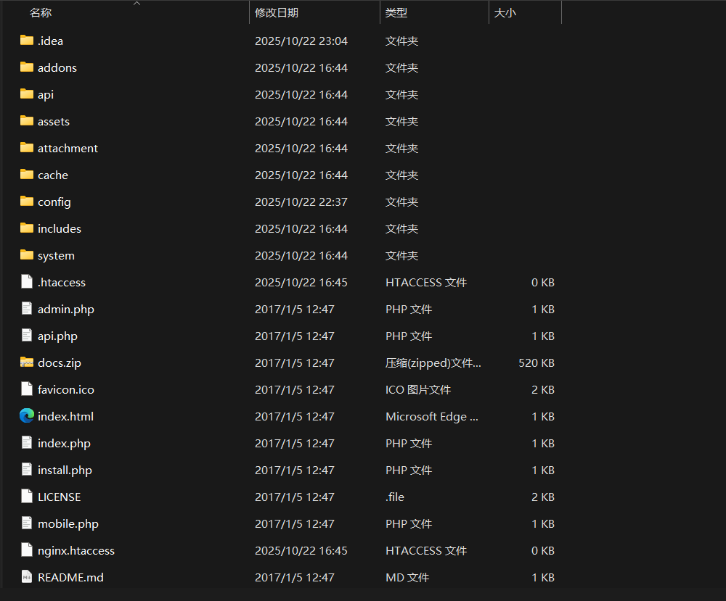Select the install.php file name
The height and width of the screenshot is (601, 726).
coord(65,470)
